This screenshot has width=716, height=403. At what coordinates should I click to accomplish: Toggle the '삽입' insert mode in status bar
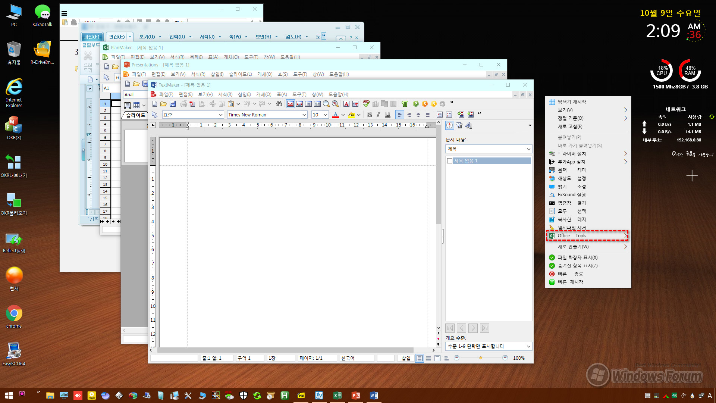coord(406,358)
